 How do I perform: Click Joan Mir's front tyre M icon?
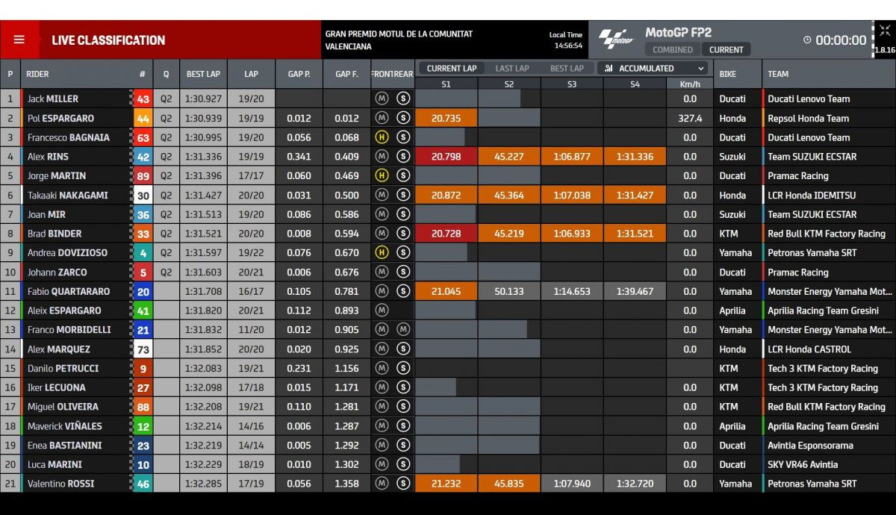tap(382, 214)
